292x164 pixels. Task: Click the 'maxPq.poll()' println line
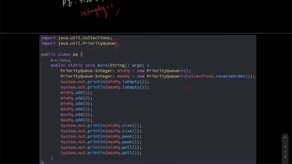101,153
